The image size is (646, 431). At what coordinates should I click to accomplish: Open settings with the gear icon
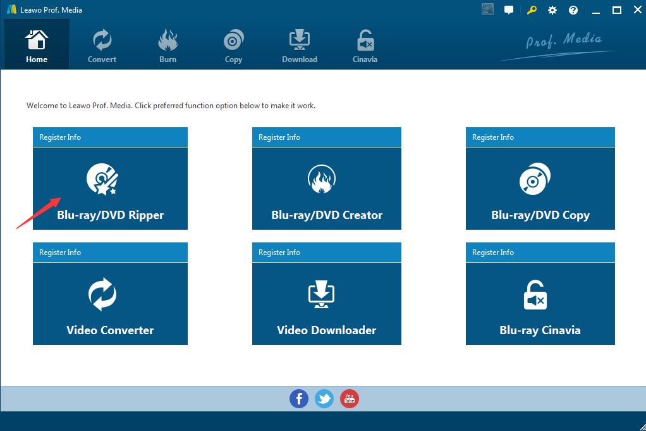pos(552,10)
